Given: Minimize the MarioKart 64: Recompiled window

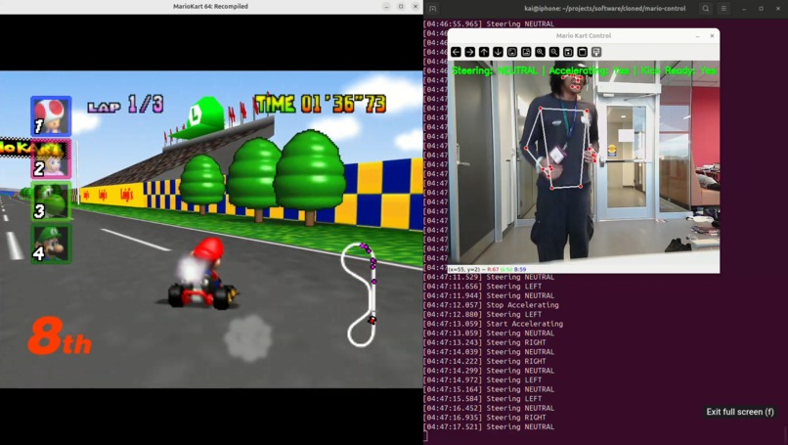Looking at the screenshot, I should 386,7.
